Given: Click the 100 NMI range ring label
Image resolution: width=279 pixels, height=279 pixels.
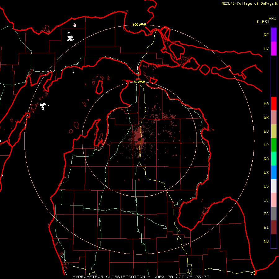Looking at the screenshot, I should [139, 24].
